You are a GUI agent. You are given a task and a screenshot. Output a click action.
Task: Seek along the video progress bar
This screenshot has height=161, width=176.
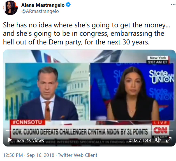pos(89,131)
